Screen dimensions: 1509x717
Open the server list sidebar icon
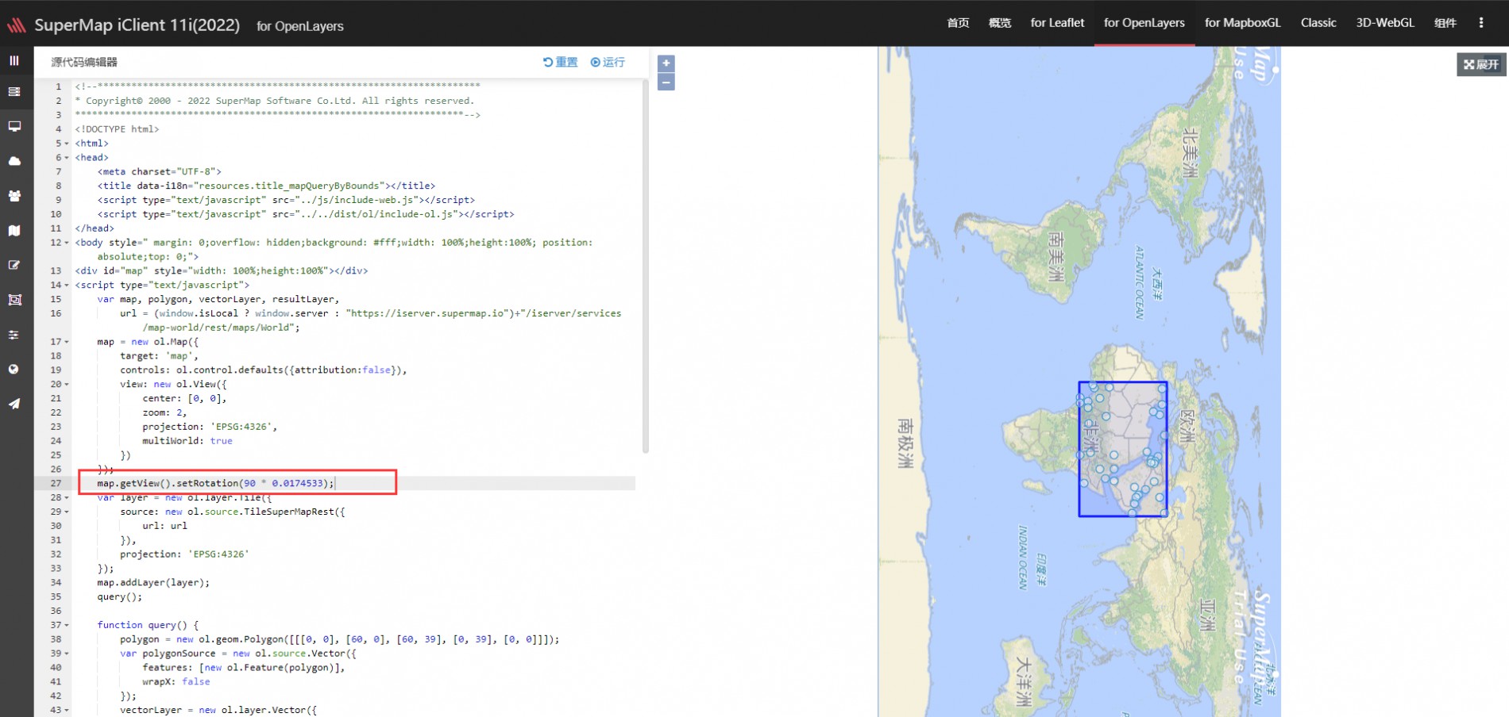tap(14, 92)
